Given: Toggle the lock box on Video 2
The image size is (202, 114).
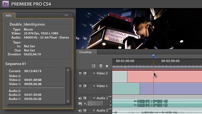Looking at the screenshot, I should point(90,73).
